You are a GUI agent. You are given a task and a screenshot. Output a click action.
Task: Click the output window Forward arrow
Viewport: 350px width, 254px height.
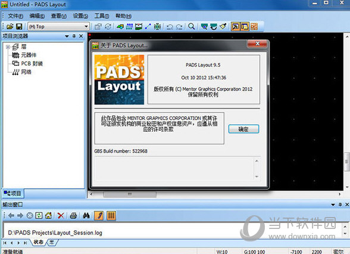coord(20,216)
